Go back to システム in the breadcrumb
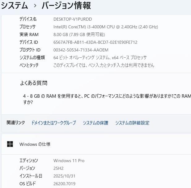 pyautogui.click(x=15, y=6)
